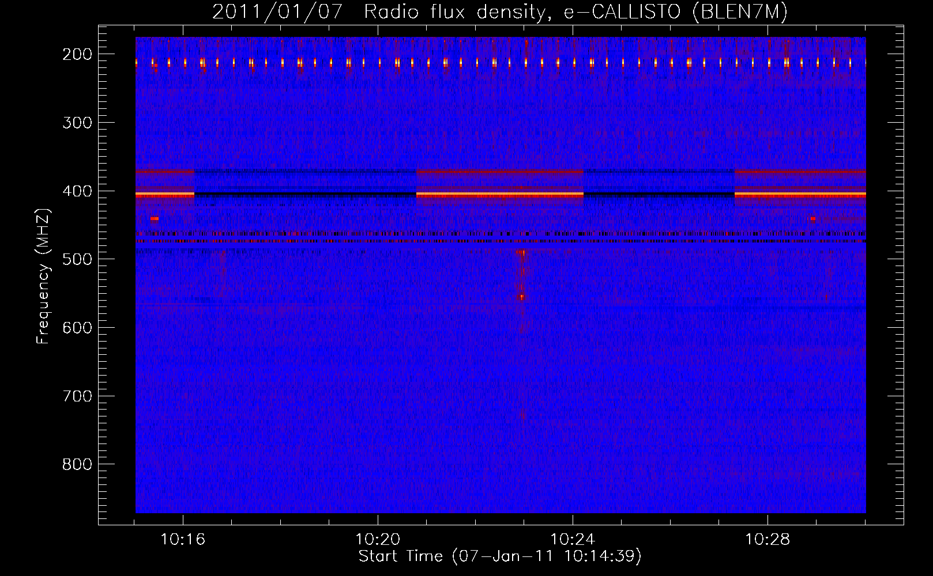Click the 800 frequency tick label
This screenshot has width=933, height=576.
77,464
